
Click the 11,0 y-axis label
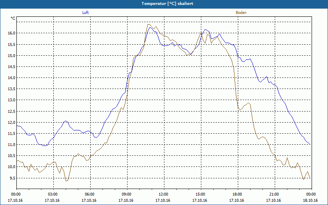(12, 145)
